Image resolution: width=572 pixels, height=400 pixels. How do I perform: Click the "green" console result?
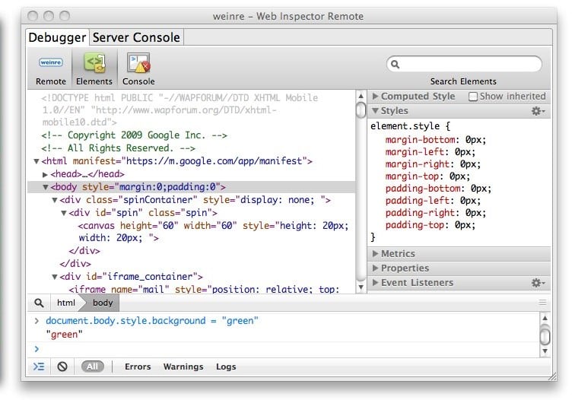[64, 335]
